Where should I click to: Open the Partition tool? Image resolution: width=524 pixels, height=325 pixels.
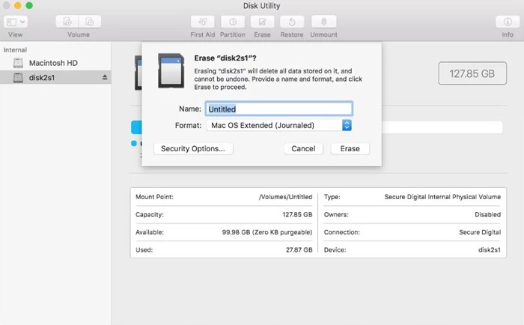233,22
